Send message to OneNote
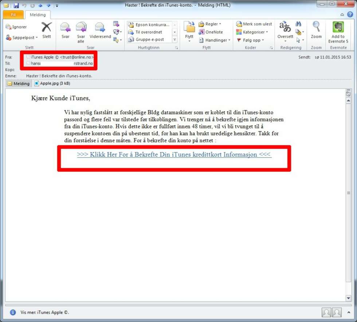 pyautogui.click(x=211, y=32)
